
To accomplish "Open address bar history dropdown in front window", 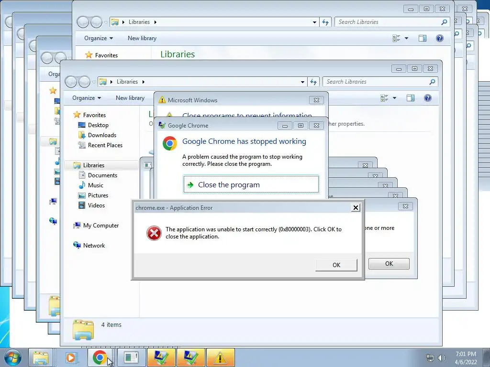I will [302, 82].
